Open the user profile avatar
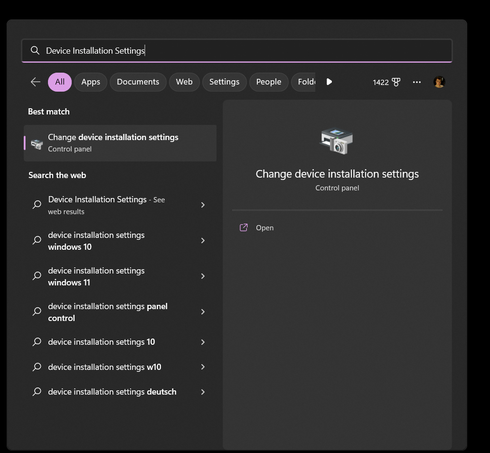490x453 pixels. pos(439,82)
